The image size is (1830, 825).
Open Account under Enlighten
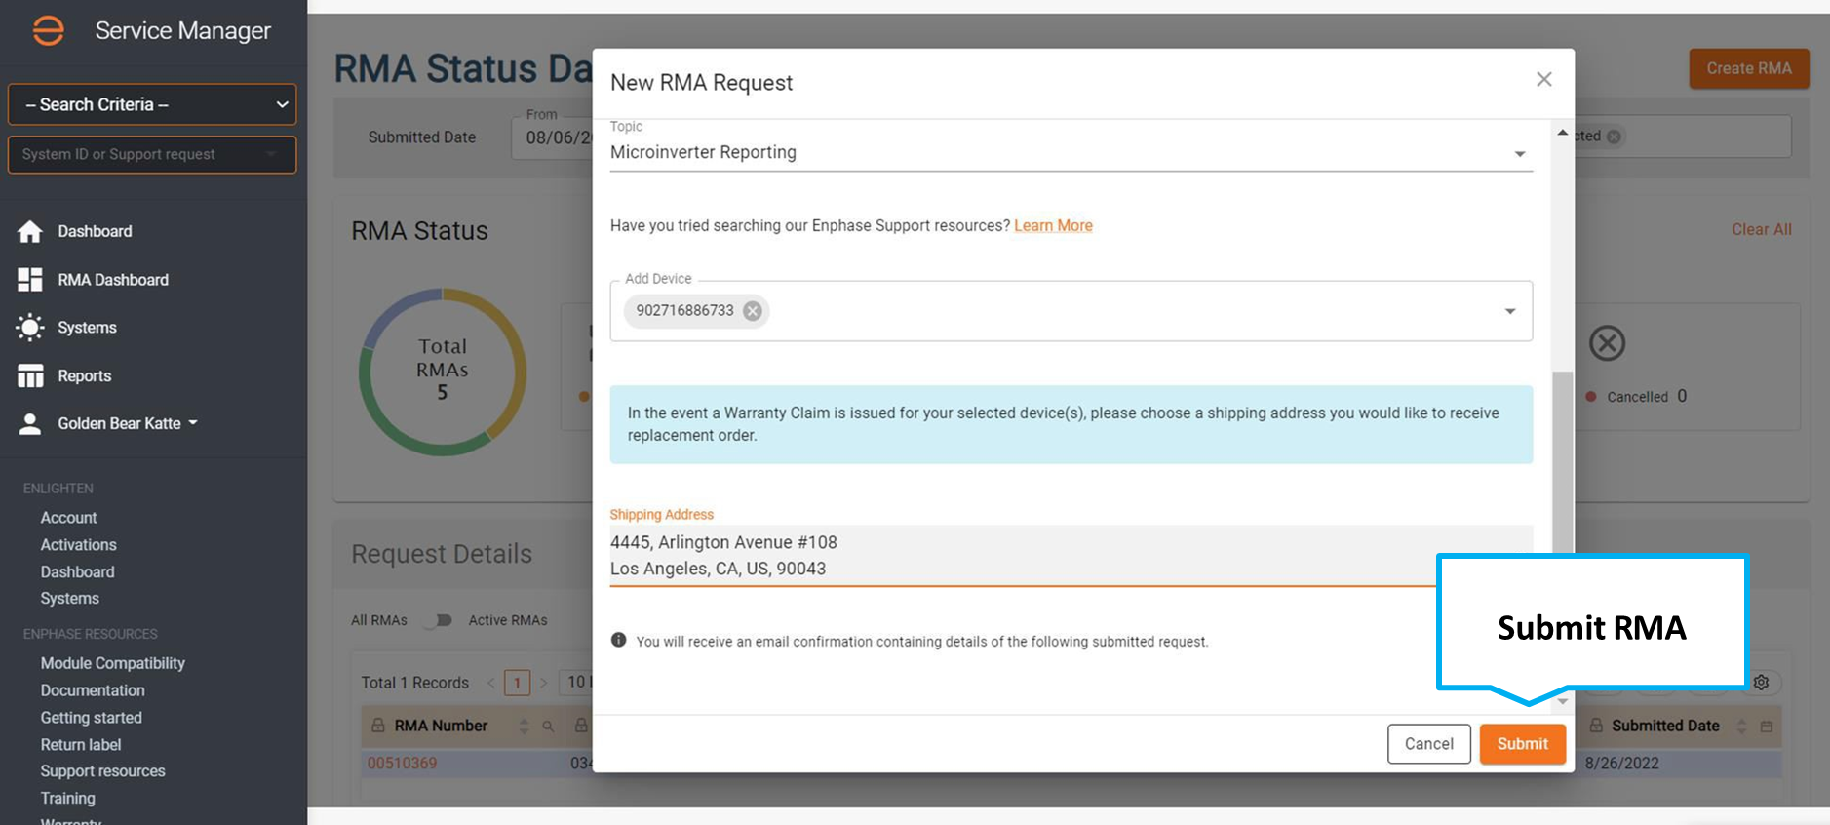[x=68, y=518]
